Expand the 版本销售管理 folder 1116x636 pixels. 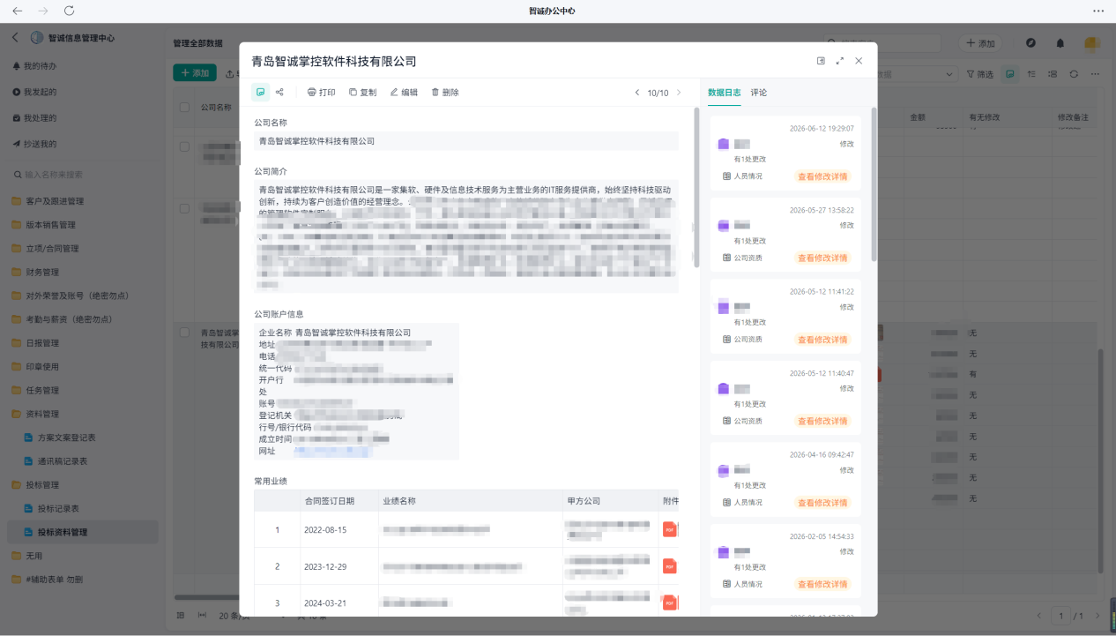coord(43,225)
